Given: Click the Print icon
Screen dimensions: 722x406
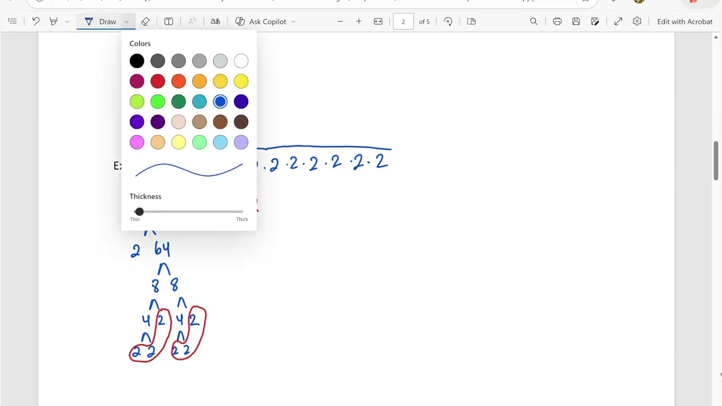Looking at the screenshot, I should click(557, 21).
